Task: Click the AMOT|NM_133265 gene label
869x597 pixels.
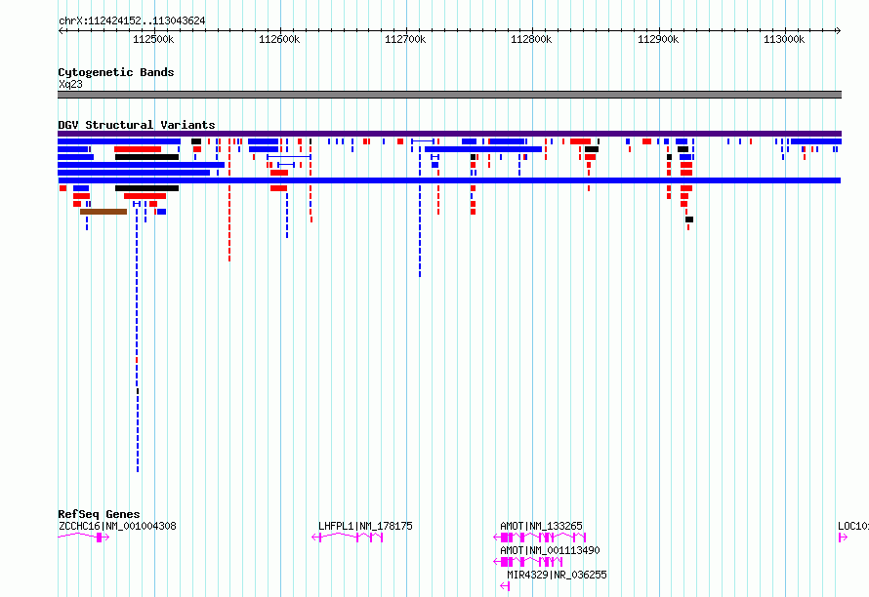Action: click(541, 526)
